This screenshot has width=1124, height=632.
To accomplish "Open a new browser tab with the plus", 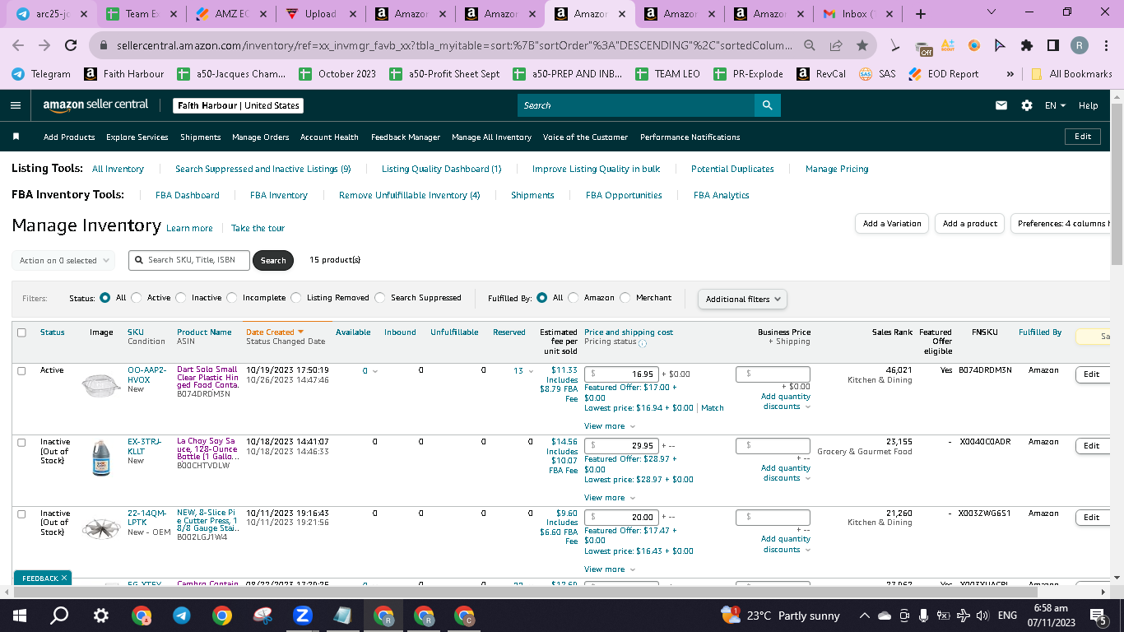I will (x=920, y=14).
